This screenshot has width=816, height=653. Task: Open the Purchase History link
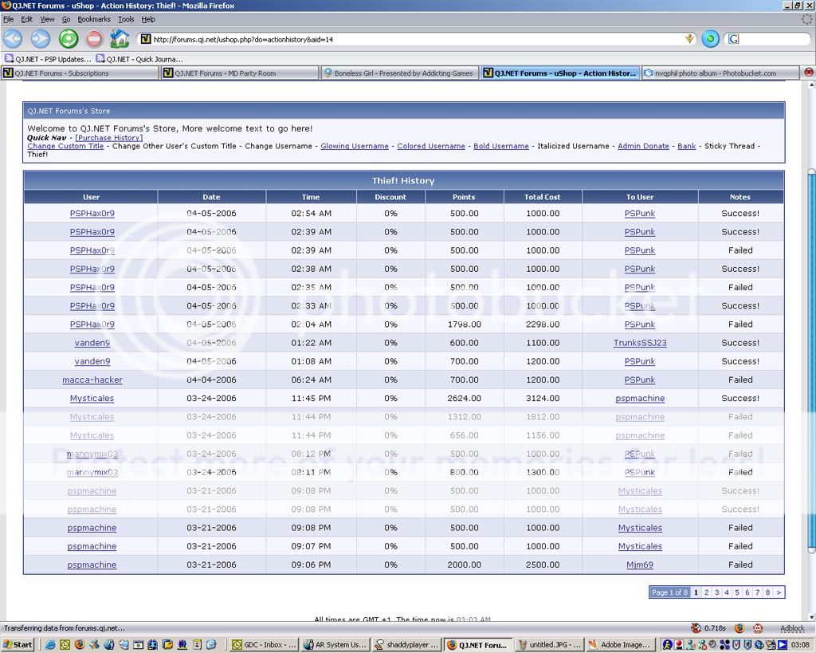tap(108, 138)
